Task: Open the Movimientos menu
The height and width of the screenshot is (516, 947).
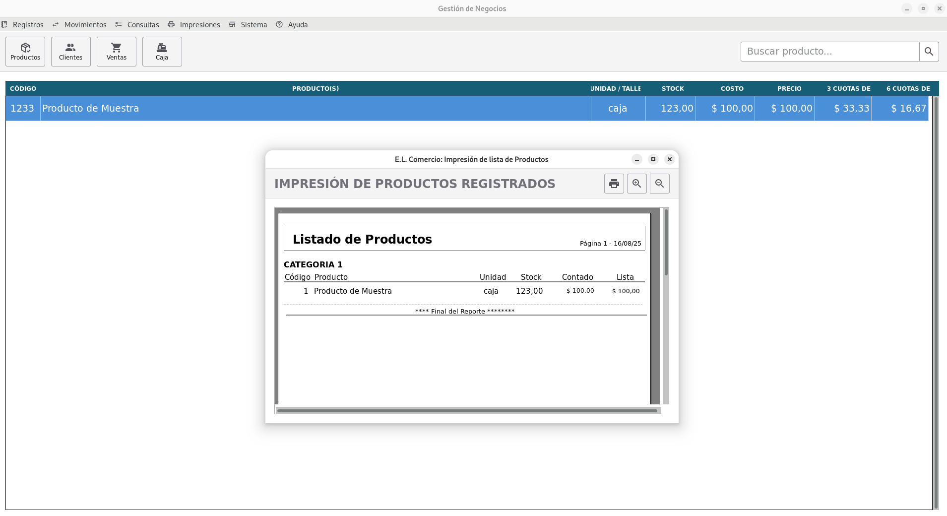Action: (85, 25)
